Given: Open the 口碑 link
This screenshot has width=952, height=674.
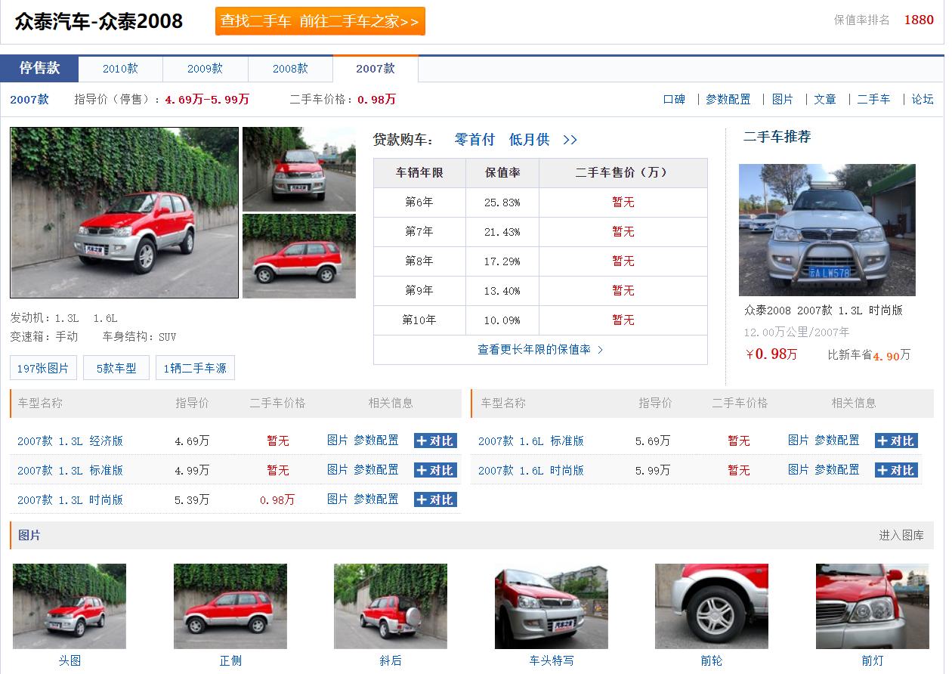Looking at the screenshot, I should pyautogui.click(x=673, y=100).
